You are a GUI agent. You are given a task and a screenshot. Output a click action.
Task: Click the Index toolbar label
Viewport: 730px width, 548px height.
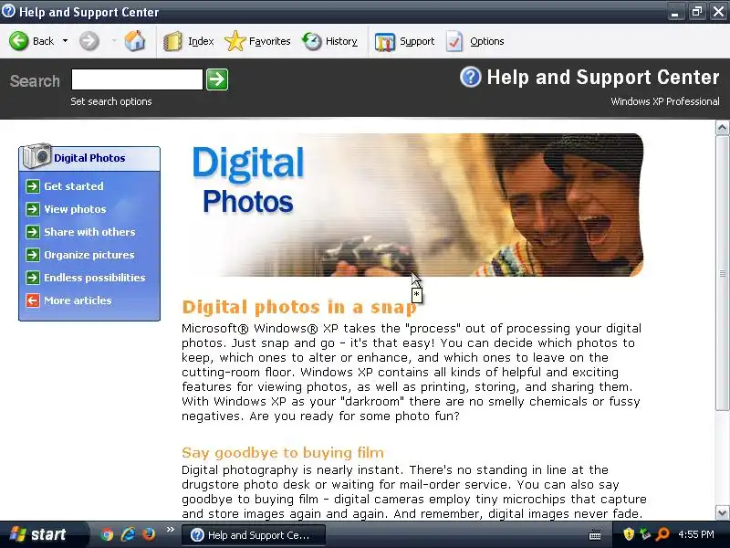click(x=201, y=41)
